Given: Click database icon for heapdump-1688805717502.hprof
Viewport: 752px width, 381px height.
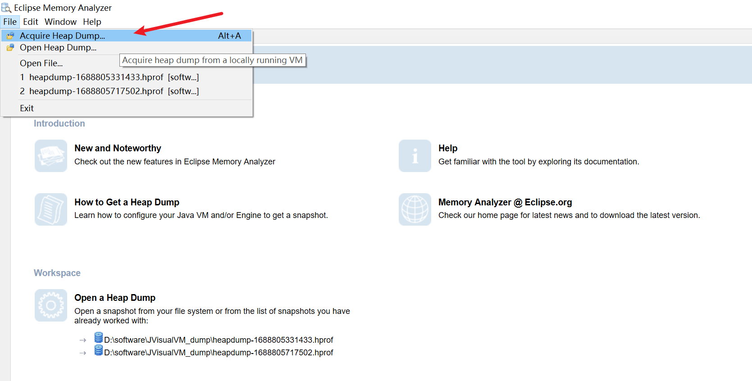Looking at the screenshot, I should [x=99, y=350].
